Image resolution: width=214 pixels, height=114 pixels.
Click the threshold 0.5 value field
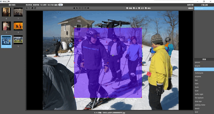coord(60,5)
